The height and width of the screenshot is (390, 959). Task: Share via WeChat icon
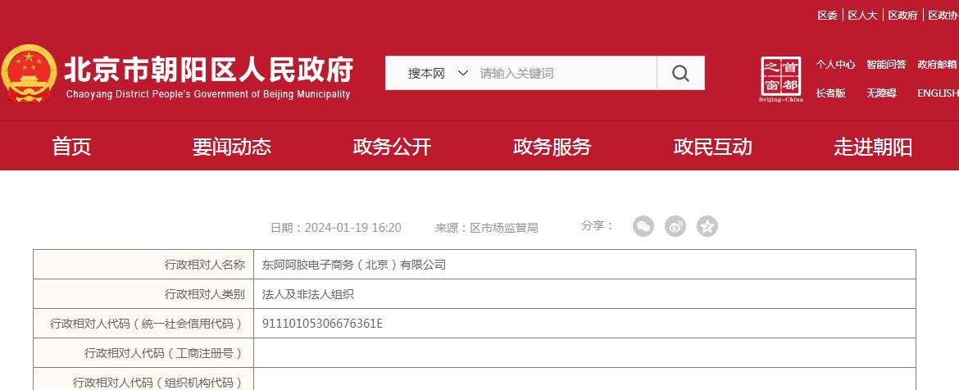643,226
